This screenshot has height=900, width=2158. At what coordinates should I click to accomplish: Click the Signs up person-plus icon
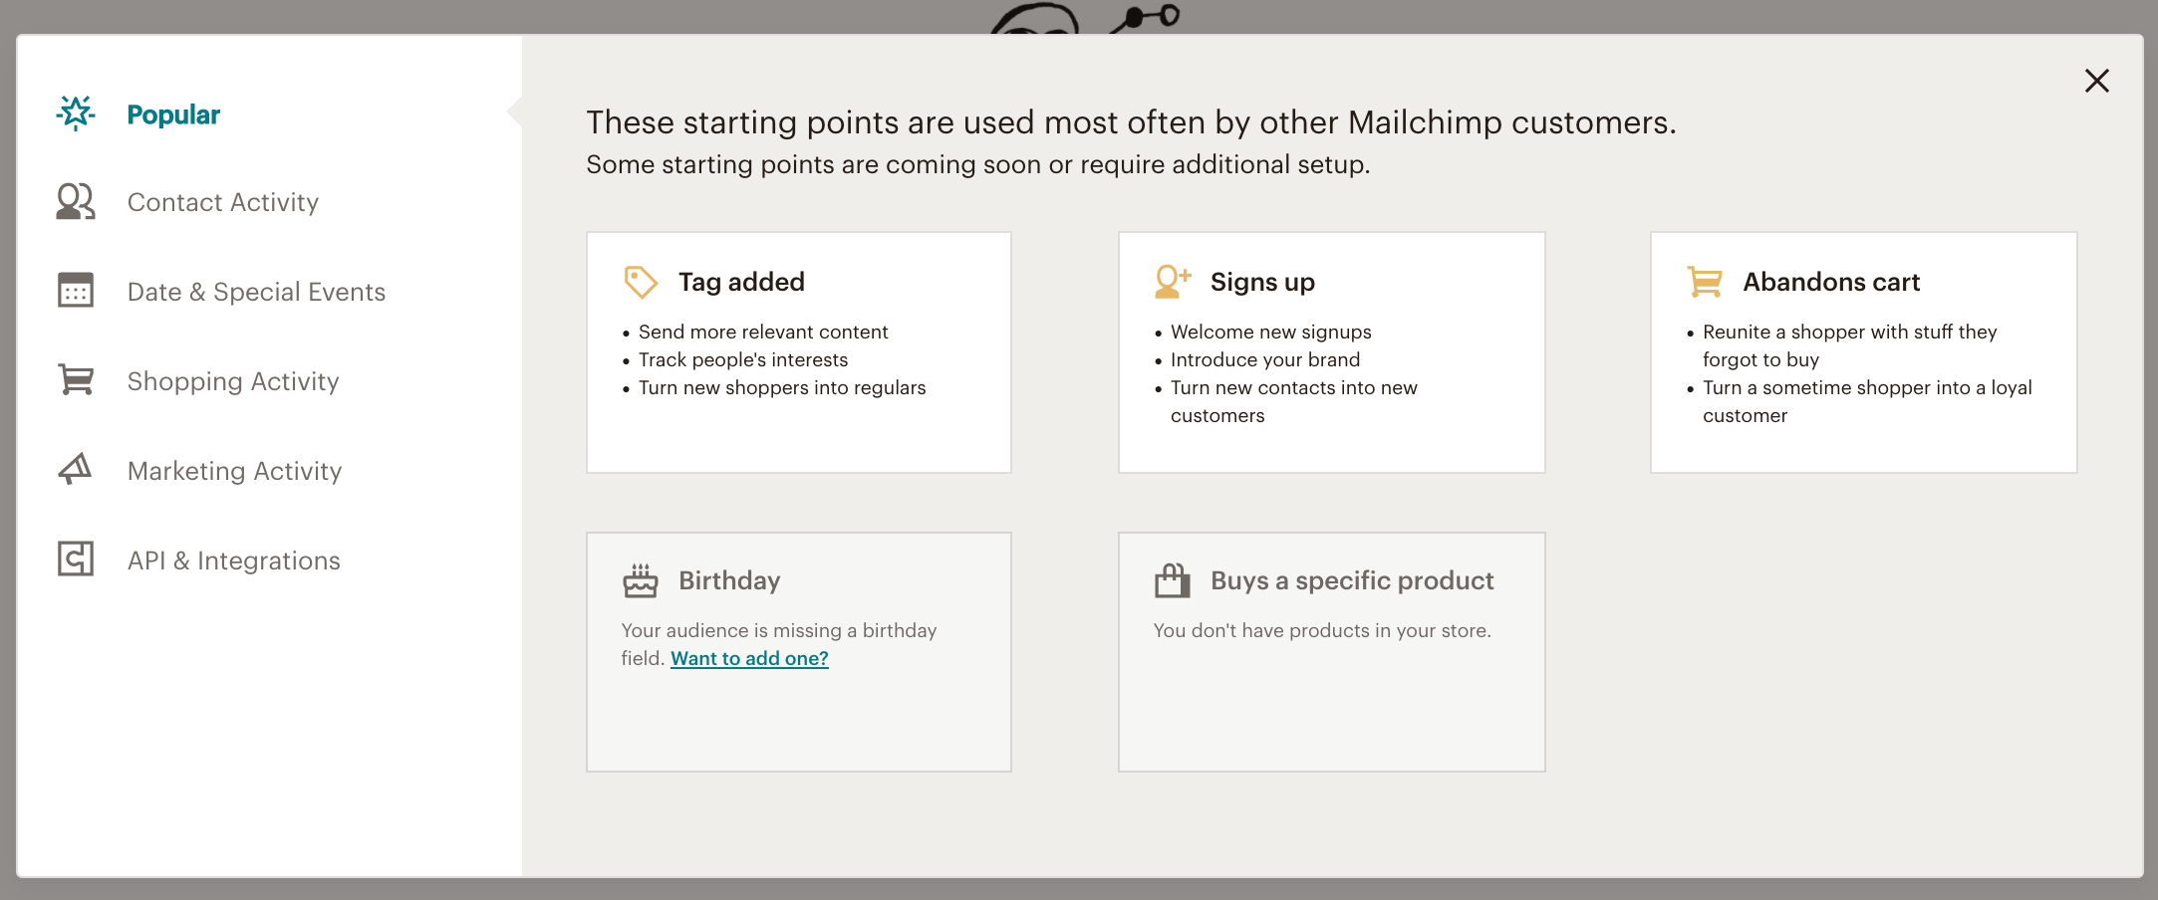pyautogui.click(x=1173, y=282)
